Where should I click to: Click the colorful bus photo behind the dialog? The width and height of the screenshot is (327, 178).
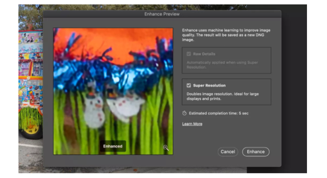pos(30,65)
